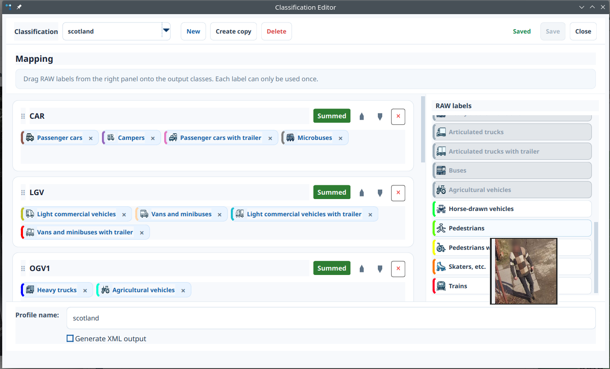Open the Classification dropdown
This screenshot has width=610, height=369.
[x=117, y=31]
